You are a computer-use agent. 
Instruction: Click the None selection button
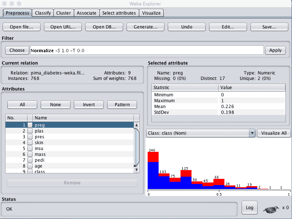click(x=56, y=104)
